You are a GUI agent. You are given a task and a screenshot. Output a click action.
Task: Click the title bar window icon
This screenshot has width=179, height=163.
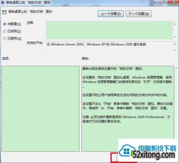click(3, 2)
